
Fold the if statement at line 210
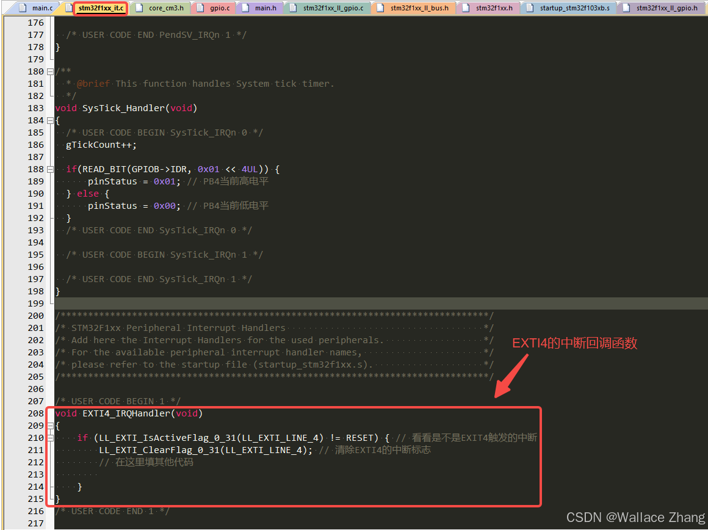tap(50, 438)
